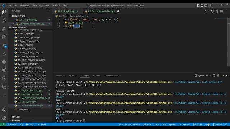This screenshot has width=230, height=129.
Task: Open the GitHub view in activity bar
Action: click(x=4, y=70)
